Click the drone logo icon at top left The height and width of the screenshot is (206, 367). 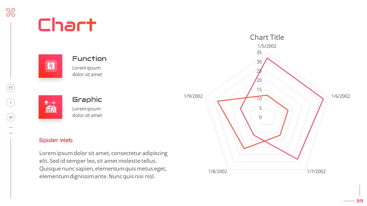[11, 12]
